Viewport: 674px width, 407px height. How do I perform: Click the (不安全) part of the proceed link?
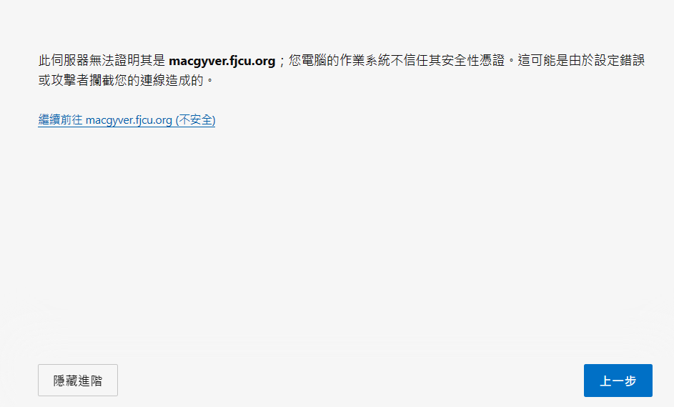(x=195, y=119)
